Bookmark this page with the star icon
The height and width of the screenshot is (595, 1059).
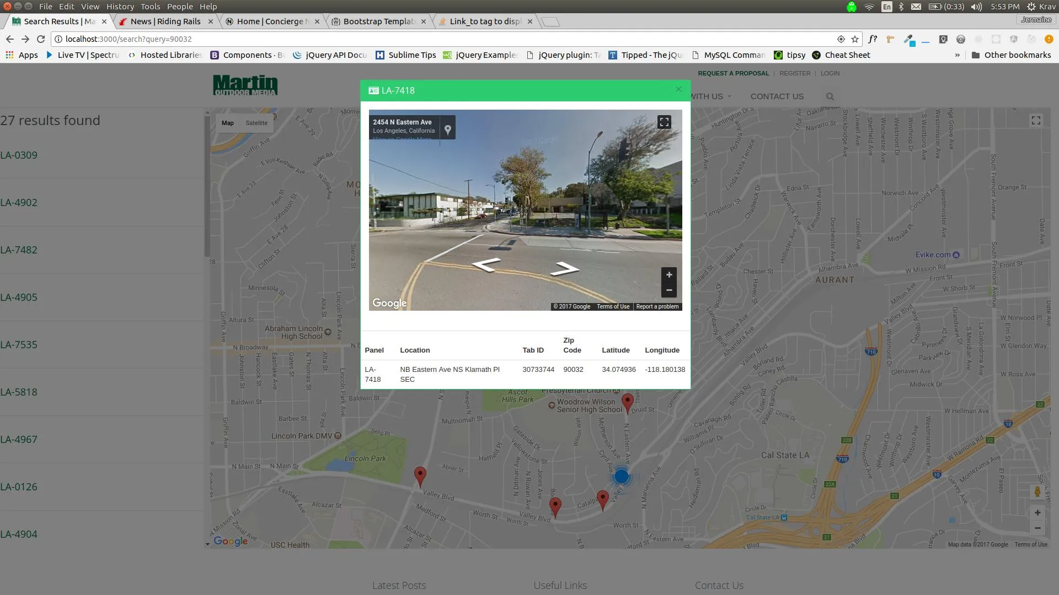point(855,39)
